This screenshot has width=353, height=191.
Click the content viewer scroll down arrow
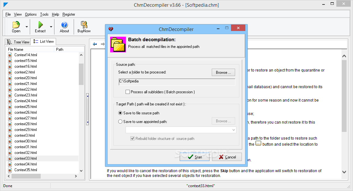(x=344, y=172)
